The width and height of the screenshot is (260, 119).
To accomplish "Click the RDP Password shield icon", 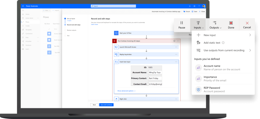I will click(199, 90).
